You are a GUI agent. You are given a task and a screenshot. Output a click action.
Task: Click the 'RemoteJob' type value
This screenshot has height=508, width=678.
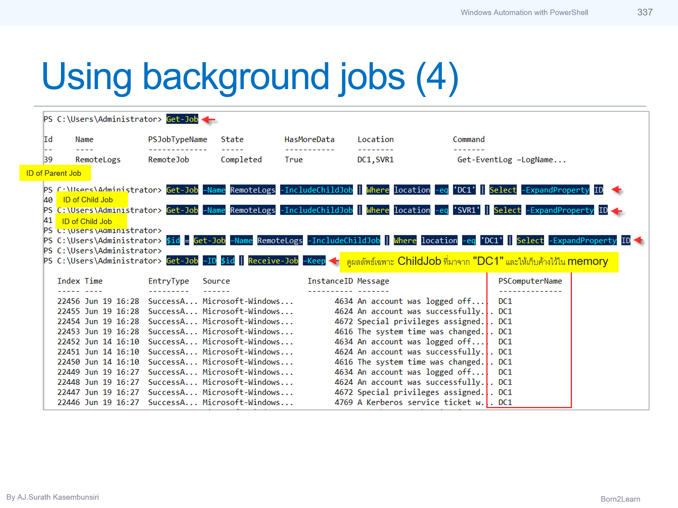point(168,160)
